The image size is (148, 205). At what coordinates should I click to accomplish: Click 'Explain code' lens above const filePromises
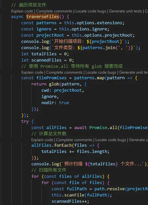32,72
